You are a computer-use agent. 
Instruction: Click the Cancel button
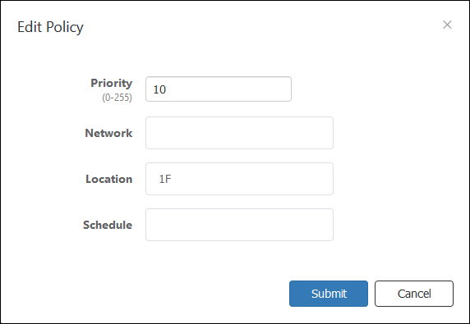414,294
